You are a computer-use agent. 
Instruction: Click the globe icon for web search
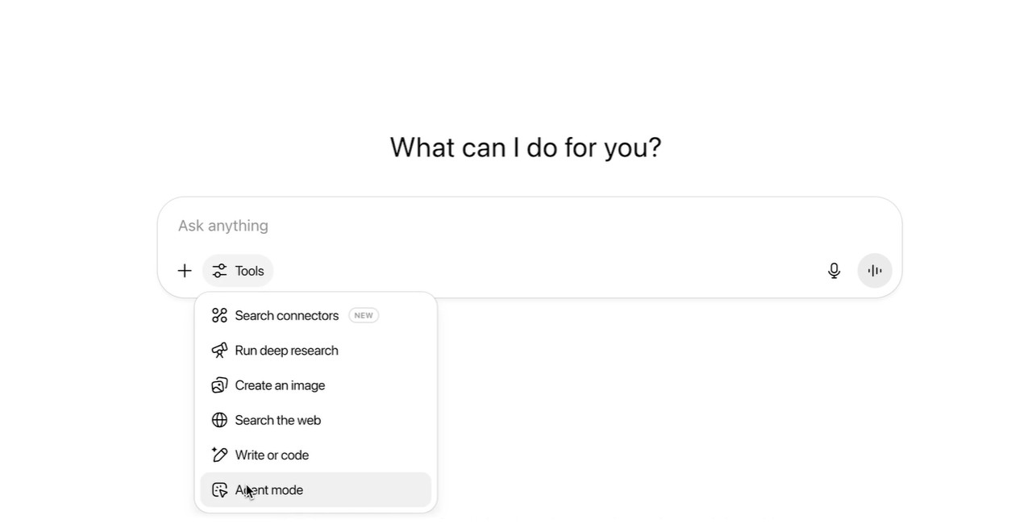[219, 420]
